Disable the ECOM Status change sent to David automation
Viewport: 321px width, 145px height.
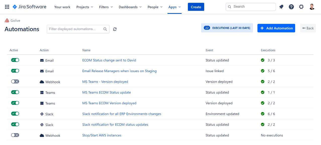point(15,60)
